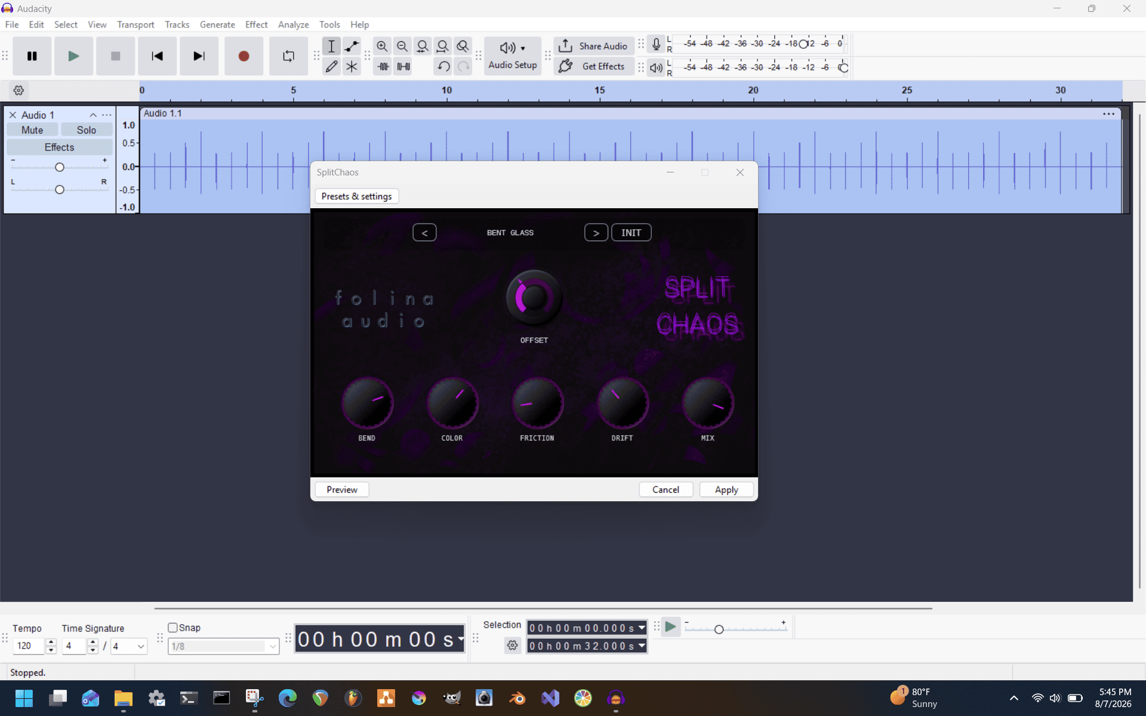Click the Audio 1 gain slider handle

click(59, 167)
